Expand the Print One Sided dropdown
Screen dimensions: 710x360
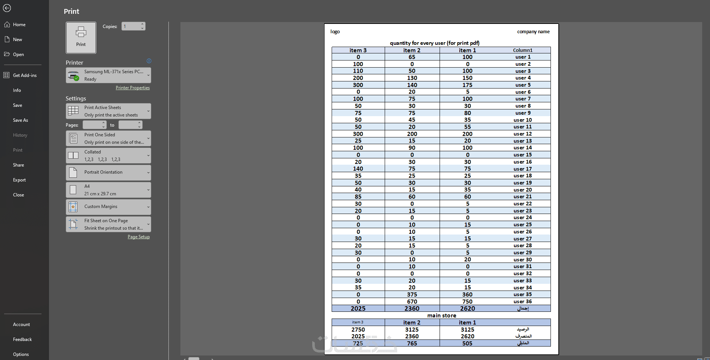(x=109, y=139)
